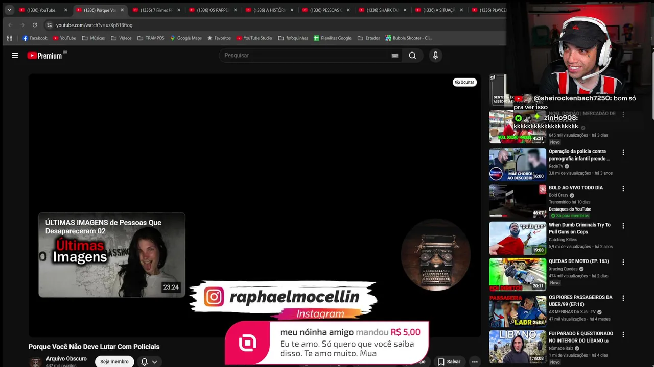Close the '(1336) 7 Filmes' tab
Screen dimensions: 654x367
pos(178,10)
